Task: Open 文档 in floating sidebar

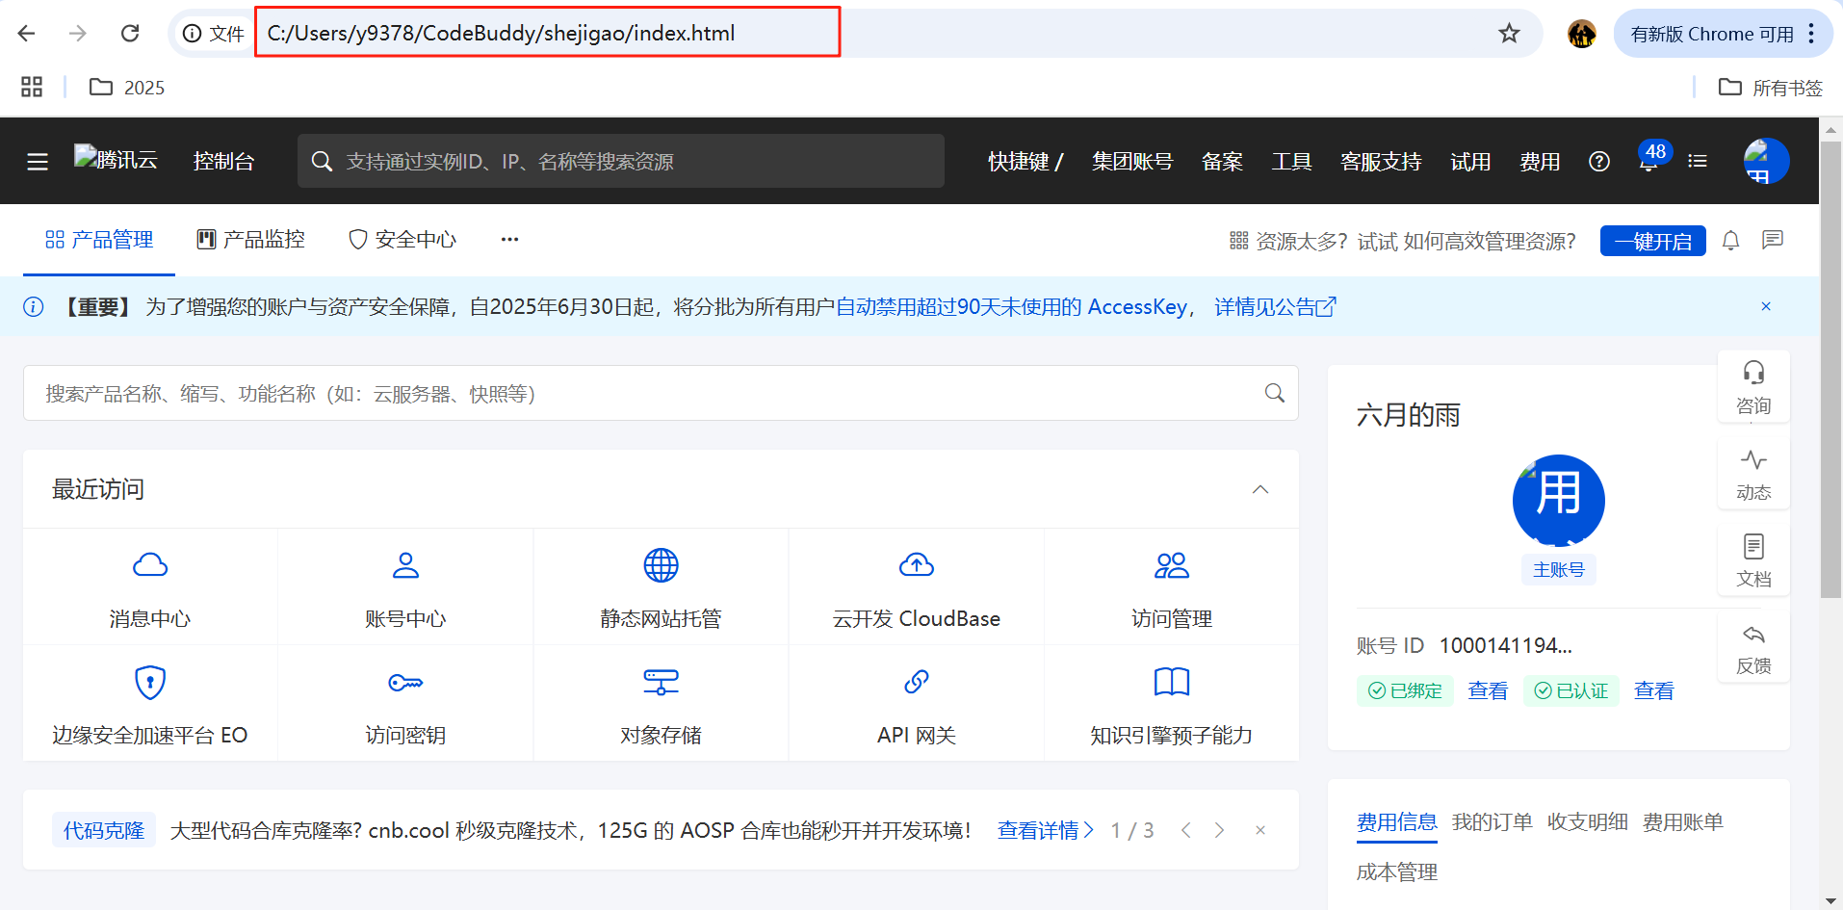Action: [x=1753, y=560]
